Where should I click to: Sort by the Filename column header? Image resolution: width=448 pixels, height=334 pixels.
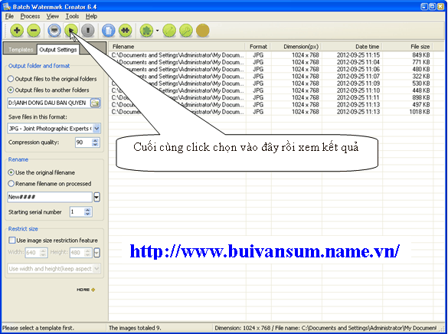177,47
